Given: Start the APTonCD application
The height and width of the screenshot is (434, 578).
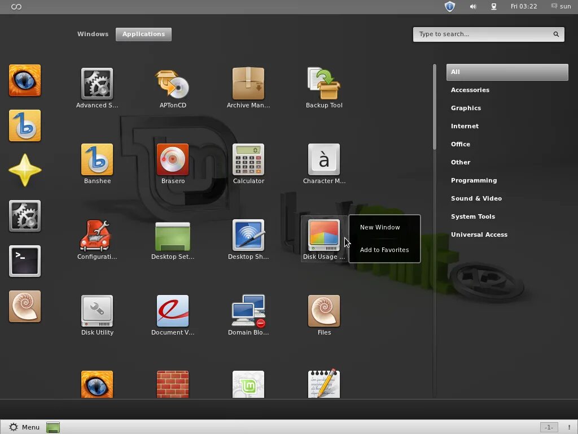Looking at the screenshot, I should coord(173,88).
